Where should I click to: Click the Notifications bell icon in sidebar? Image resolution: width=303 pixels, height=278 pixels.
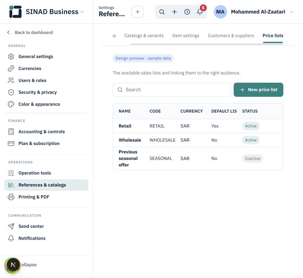(x=11, y=238)
